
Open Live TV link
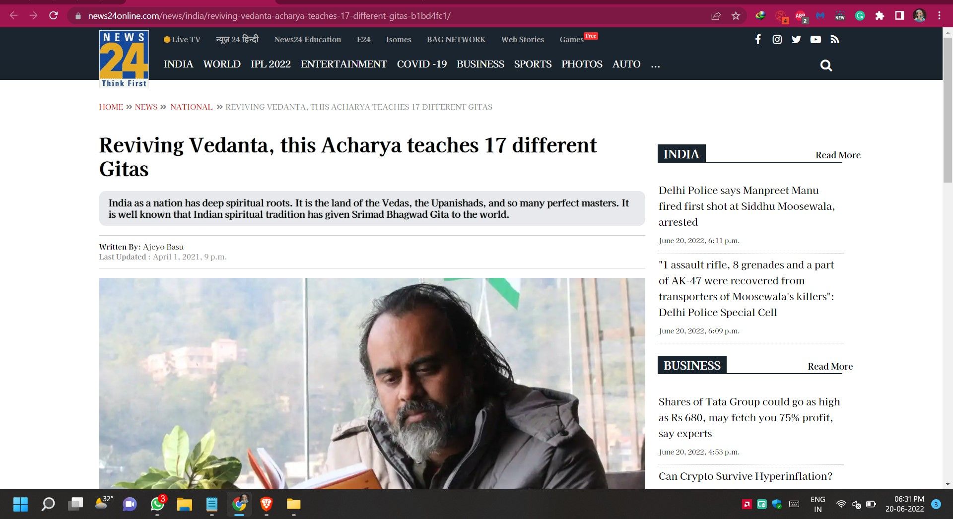pos(182,40)
